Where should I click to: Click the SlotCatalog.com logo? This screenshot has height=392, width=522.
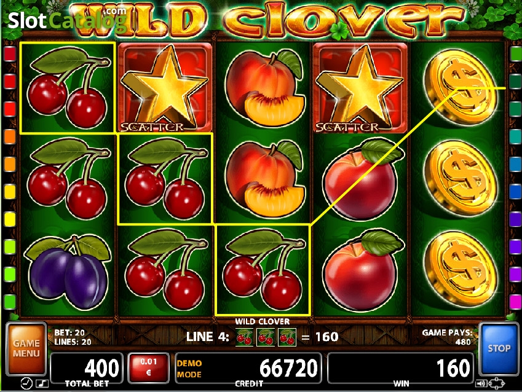67,19
